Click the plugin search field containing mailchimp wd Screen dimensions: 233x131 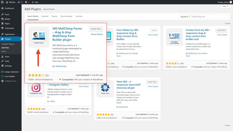210,17
